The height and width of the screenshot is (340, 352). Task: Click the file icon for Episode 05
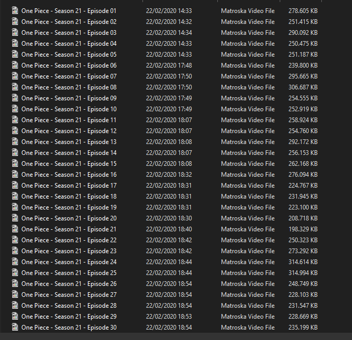[x=15, y=54]
